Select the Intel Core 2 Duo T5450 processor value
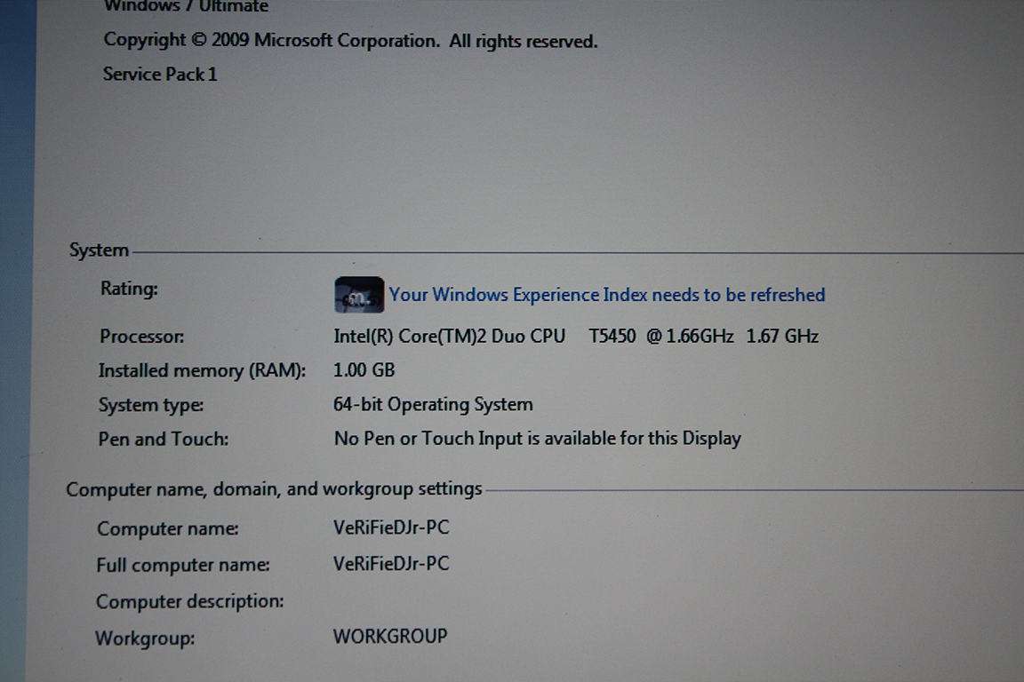 tap(576, 336)
